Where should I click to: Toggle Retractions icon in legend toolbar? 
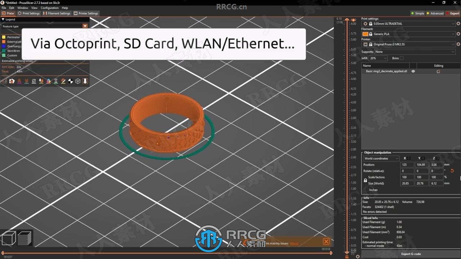coord(19,81)
